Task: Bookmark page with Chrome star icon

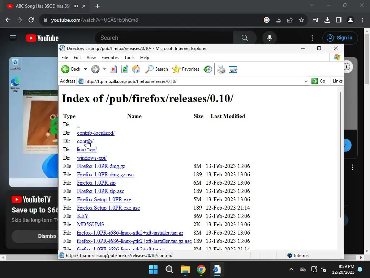Action: pos(301,20)
